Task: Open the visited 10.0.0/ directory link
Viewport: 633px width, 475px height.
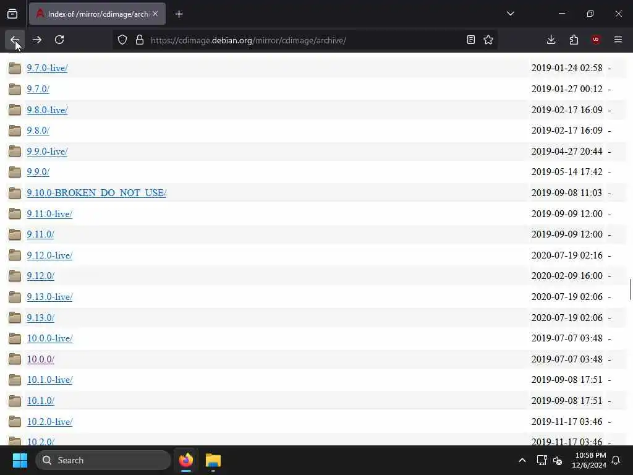Action: tap(40, 359)
